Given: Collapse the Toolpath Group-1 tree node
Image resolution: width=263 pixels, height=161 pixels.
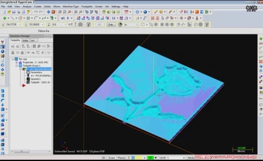Looking at the screenshot, I should [x=17, y=66].
